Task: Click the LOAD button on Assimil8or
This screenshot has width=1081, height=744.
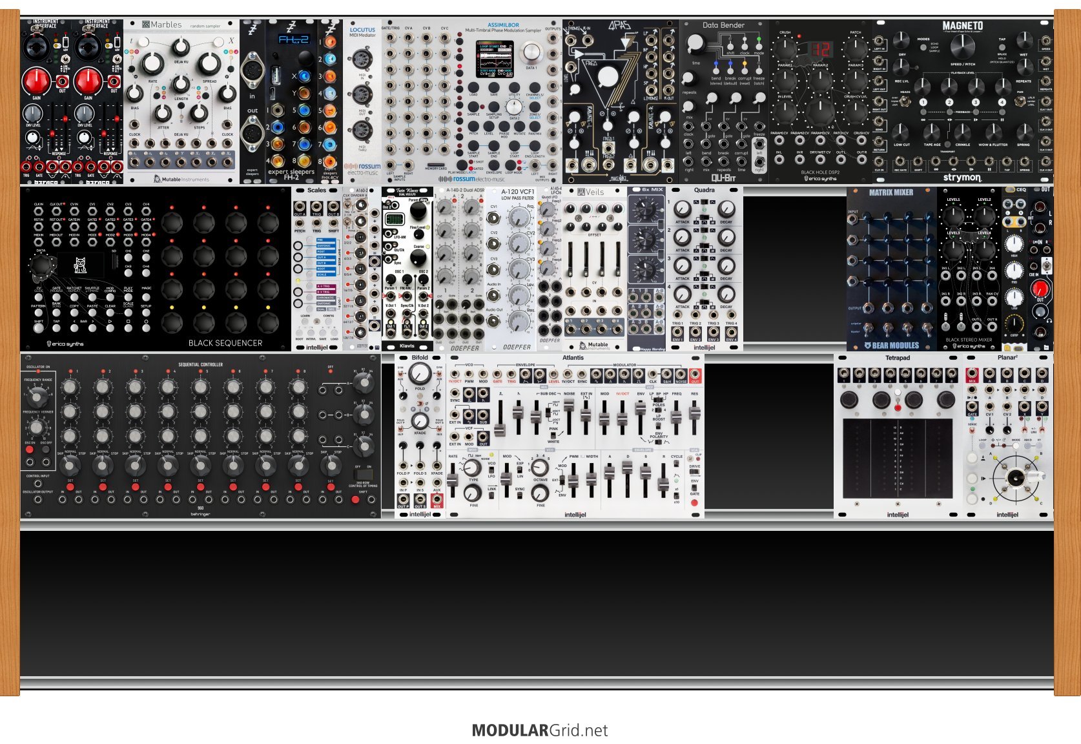Action: (x=473, y=87)
